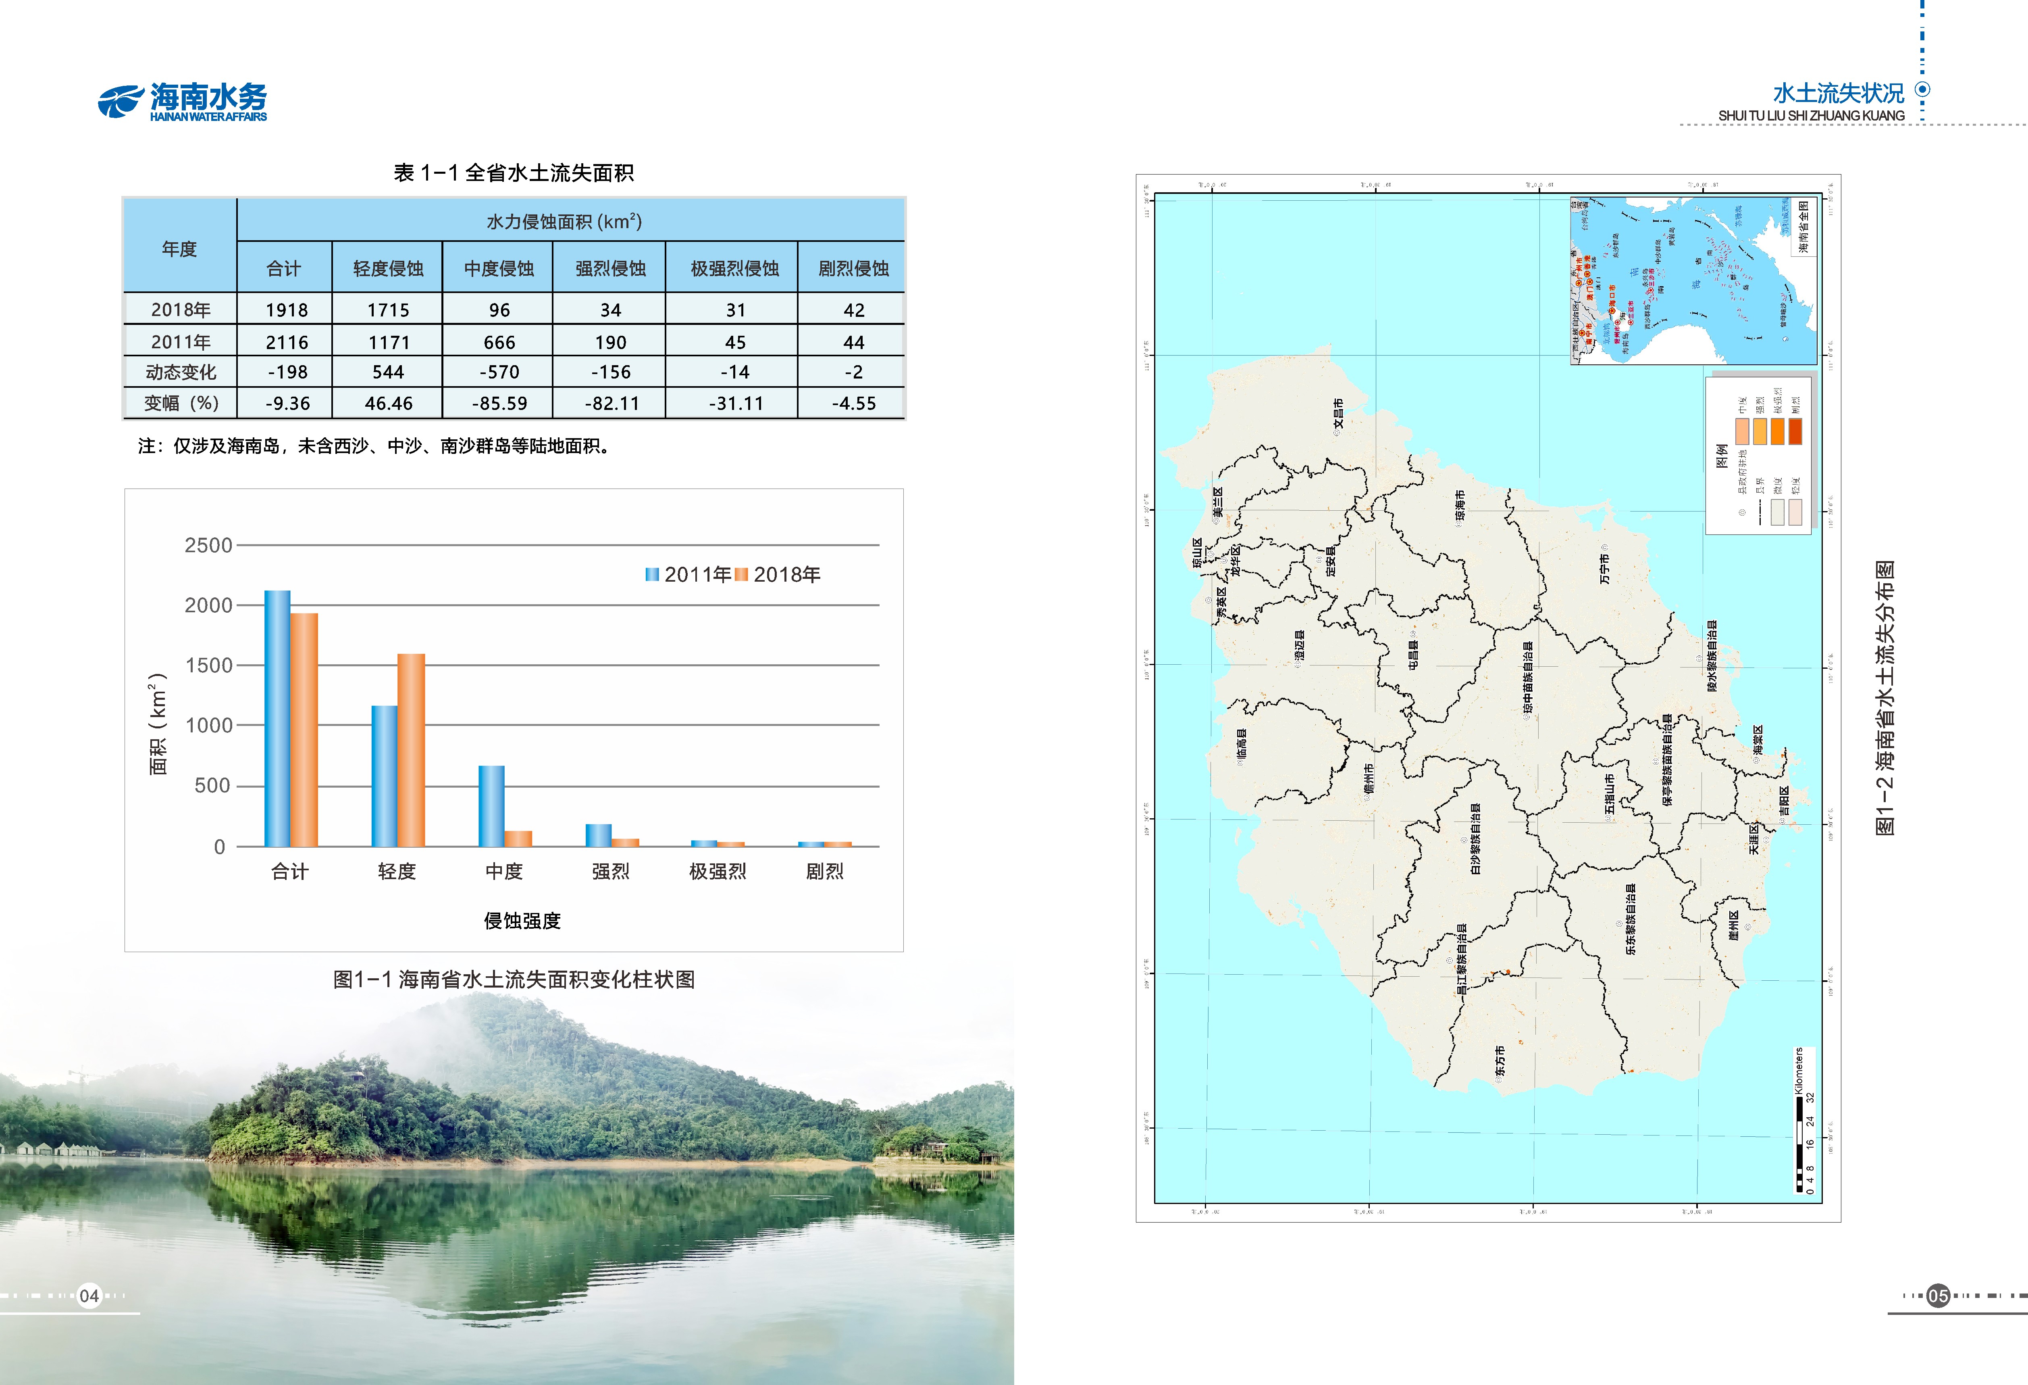Click the orange 轻度 2018 bar in chart
The width and height of the screenshot is (2028, 1385).
pos(411,751)
